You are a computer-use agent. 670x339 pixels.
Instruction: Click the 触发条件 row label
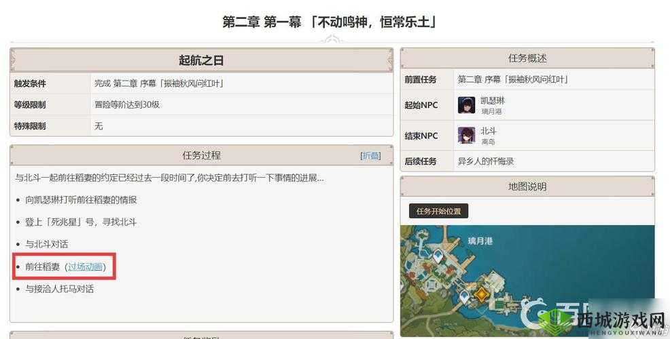[30, 83]
